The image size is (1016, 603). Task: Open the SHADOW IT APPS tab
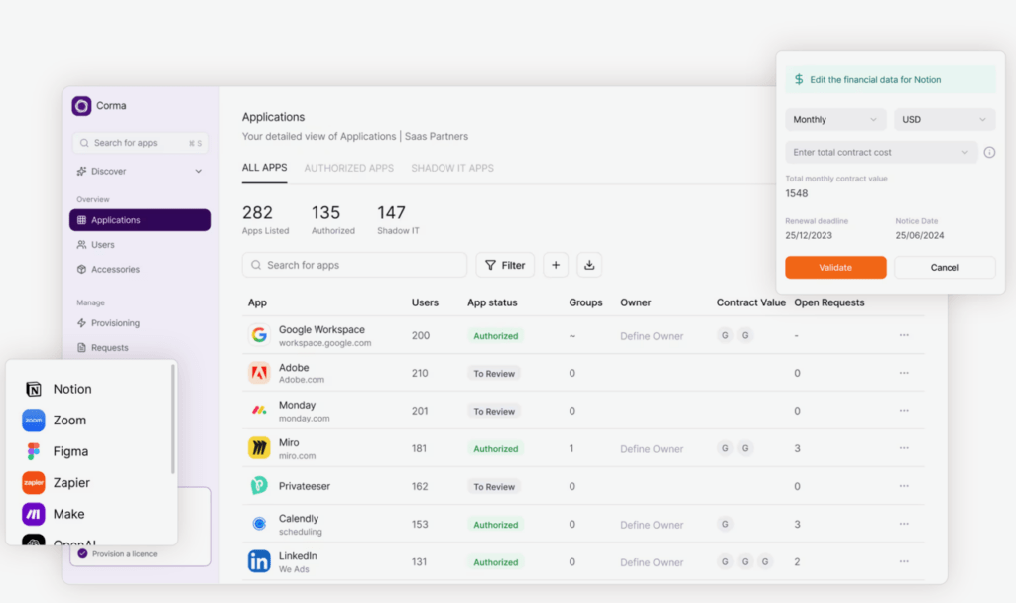[x=451, y=168]
